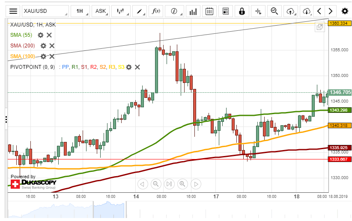This screenshot has height=221, width=352.
Task: Open the info tool dropdown
Action: tap(174, 11)
